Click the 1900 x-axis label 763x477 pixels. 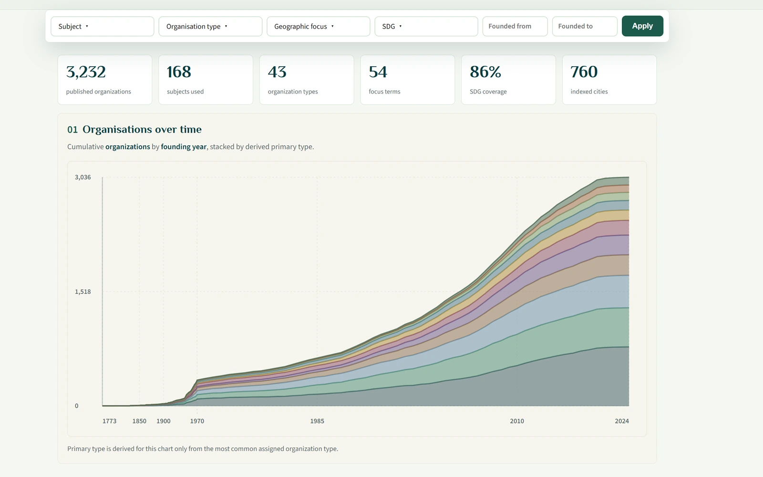(164, 421)
